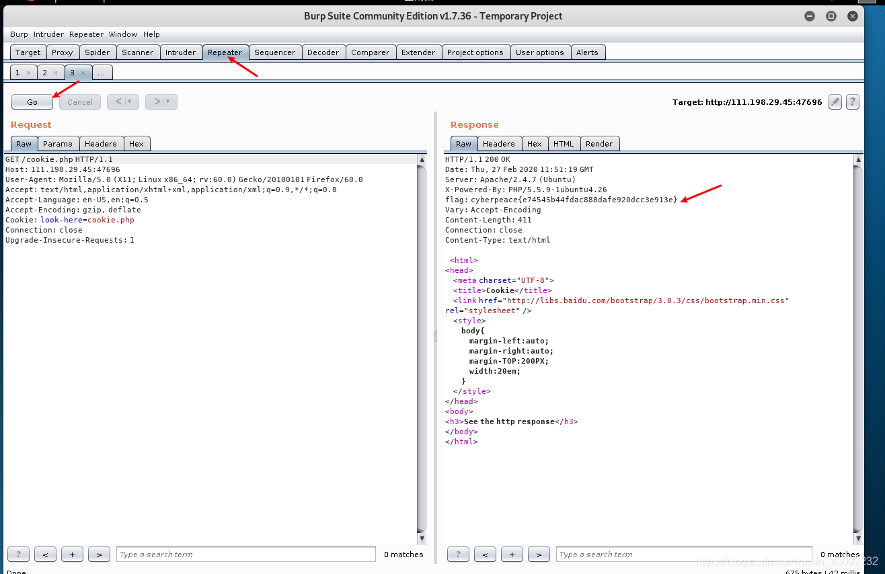The height and width of the screenshot is (574, 885).
Task: Switch to the Comparer tab
Action: [x=371, y=52]
